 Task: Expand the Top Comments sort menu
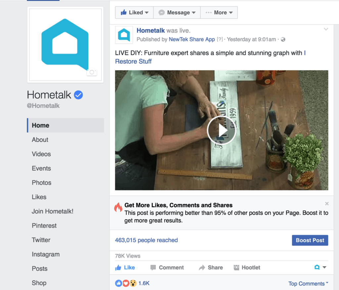pyautogui.click(x=308, y=283)
